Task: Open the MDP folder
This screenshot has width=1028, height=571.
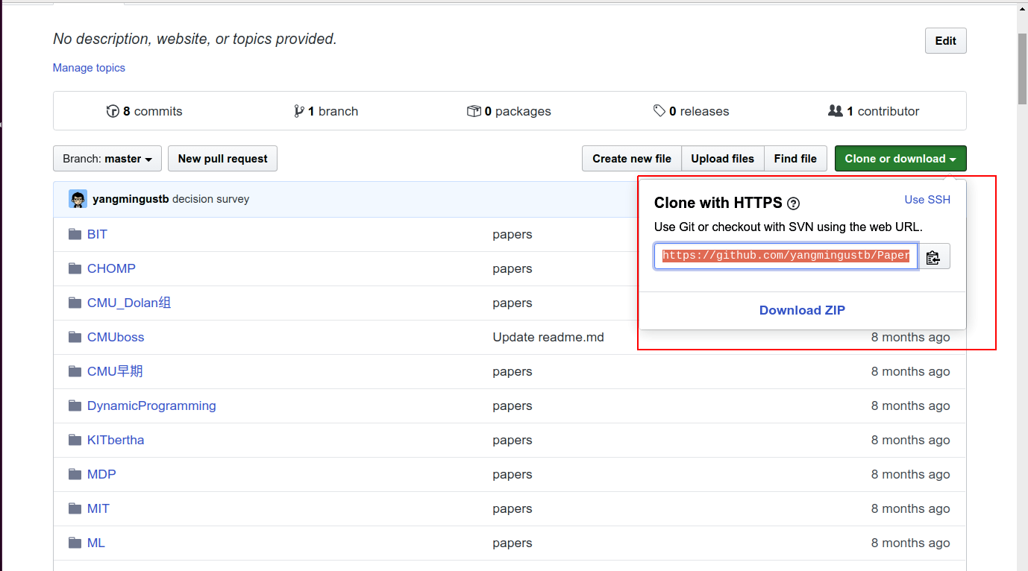Action: pos(101,474)
